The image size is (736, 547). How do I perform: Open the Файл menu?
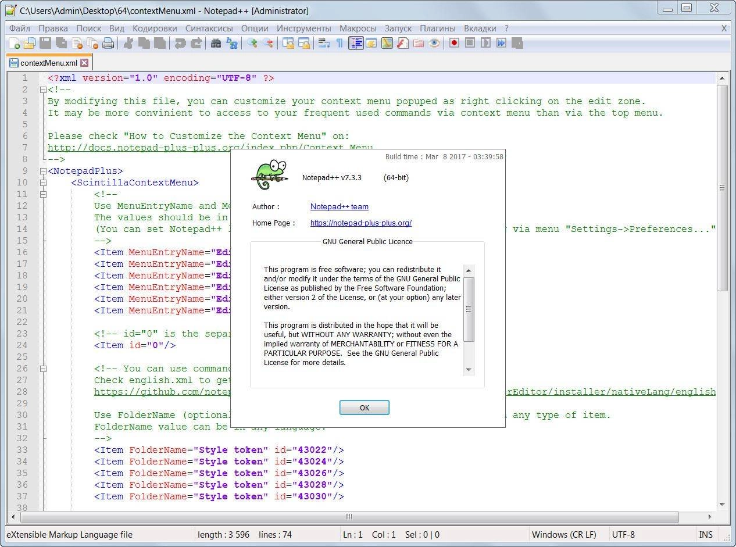20,28
